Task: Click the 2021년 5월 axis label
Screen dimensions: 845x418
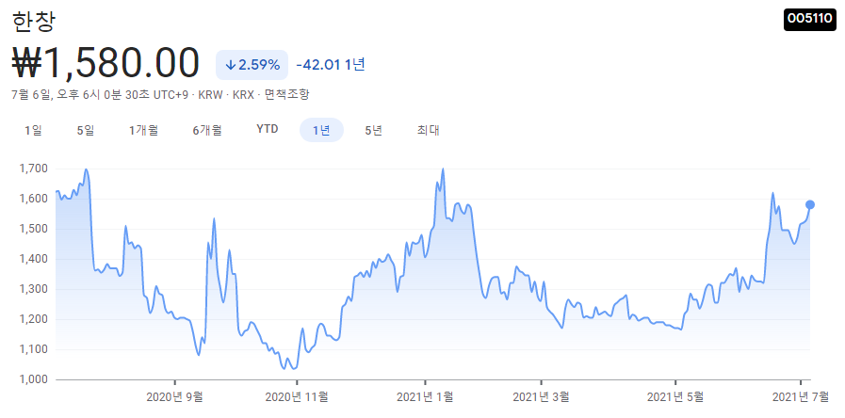Action: click(675, 397)
